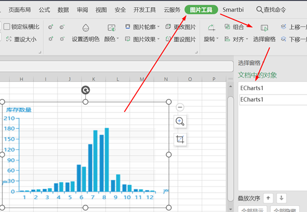Click the sheet scrollbar down arrow
Viewport: 307px width, 212px height.
pos(231,209)
